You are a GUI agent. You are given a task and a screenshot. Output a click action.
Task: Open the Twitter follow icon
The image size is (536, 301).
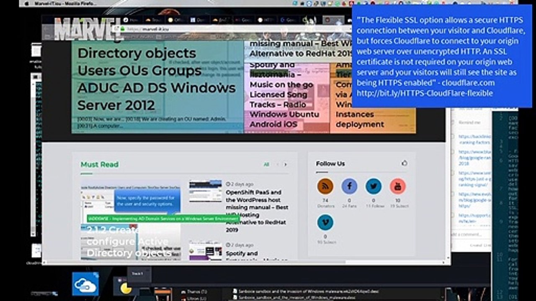click(x=374, y=186)
